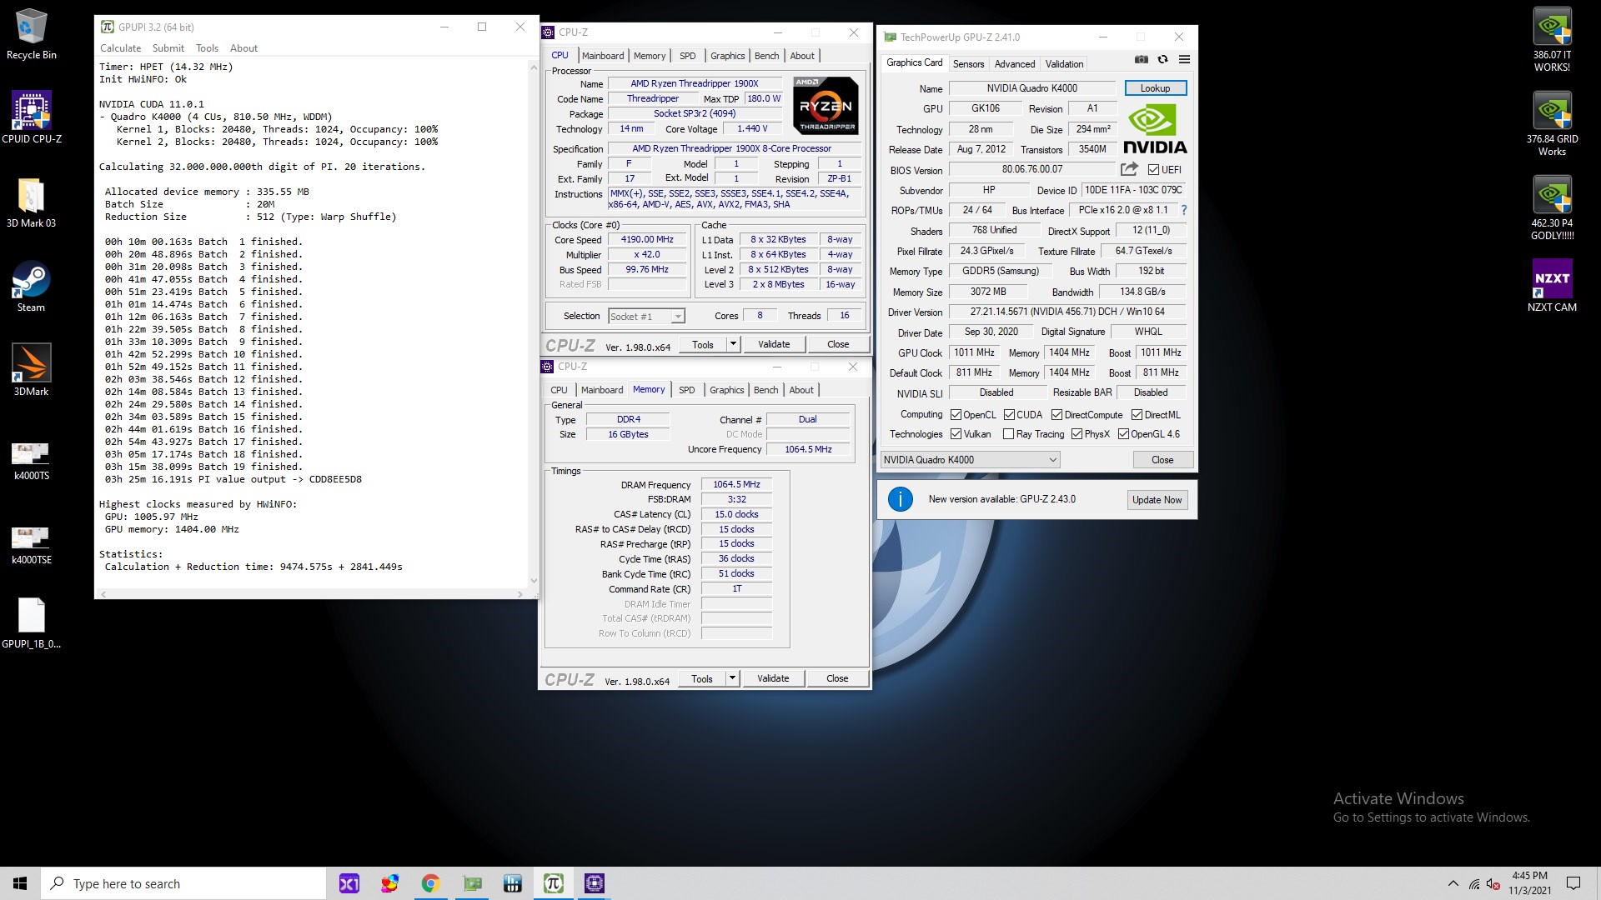Open the k4000TSE desktop file
This screenshot has height=900, width=1601.
pos(31,545)
